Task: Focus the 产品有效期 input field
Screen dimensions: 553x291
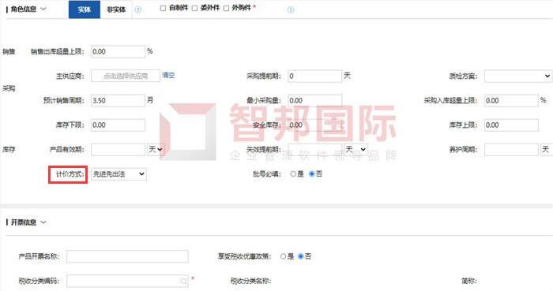Action: click(118, 150)
